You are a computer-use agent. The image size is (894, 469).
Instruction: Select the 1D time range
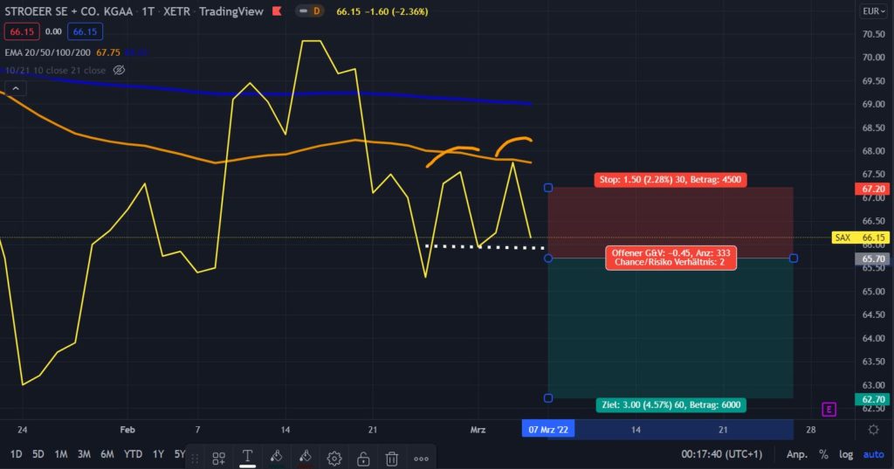[x=16, y=454]
